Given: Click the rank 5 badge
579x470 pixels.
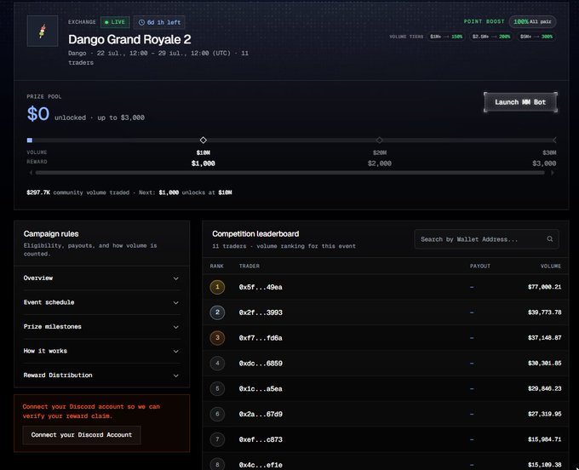Looking at the screenshot, I should (x=217, y=389).
